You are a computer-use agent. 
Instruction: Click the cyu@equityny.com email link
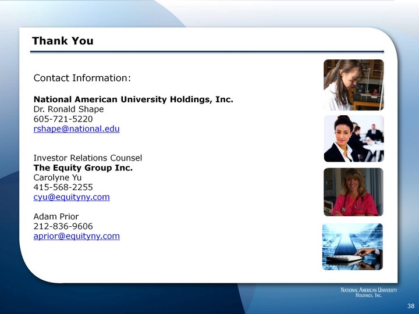(72, 197)
